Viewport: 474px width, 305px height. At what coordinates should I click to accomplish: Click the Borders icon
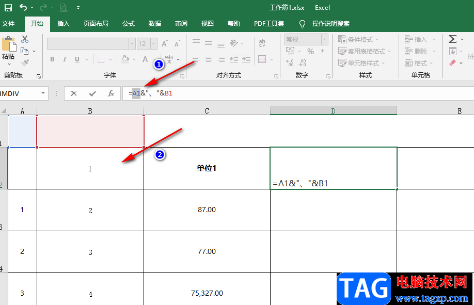tap(101, 59)
